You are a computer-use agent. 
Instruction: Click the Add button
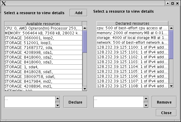tap(78, 13)
